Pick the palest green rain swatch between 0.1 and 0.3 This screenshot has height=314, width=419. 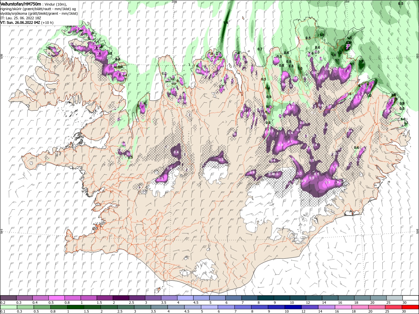9,307
